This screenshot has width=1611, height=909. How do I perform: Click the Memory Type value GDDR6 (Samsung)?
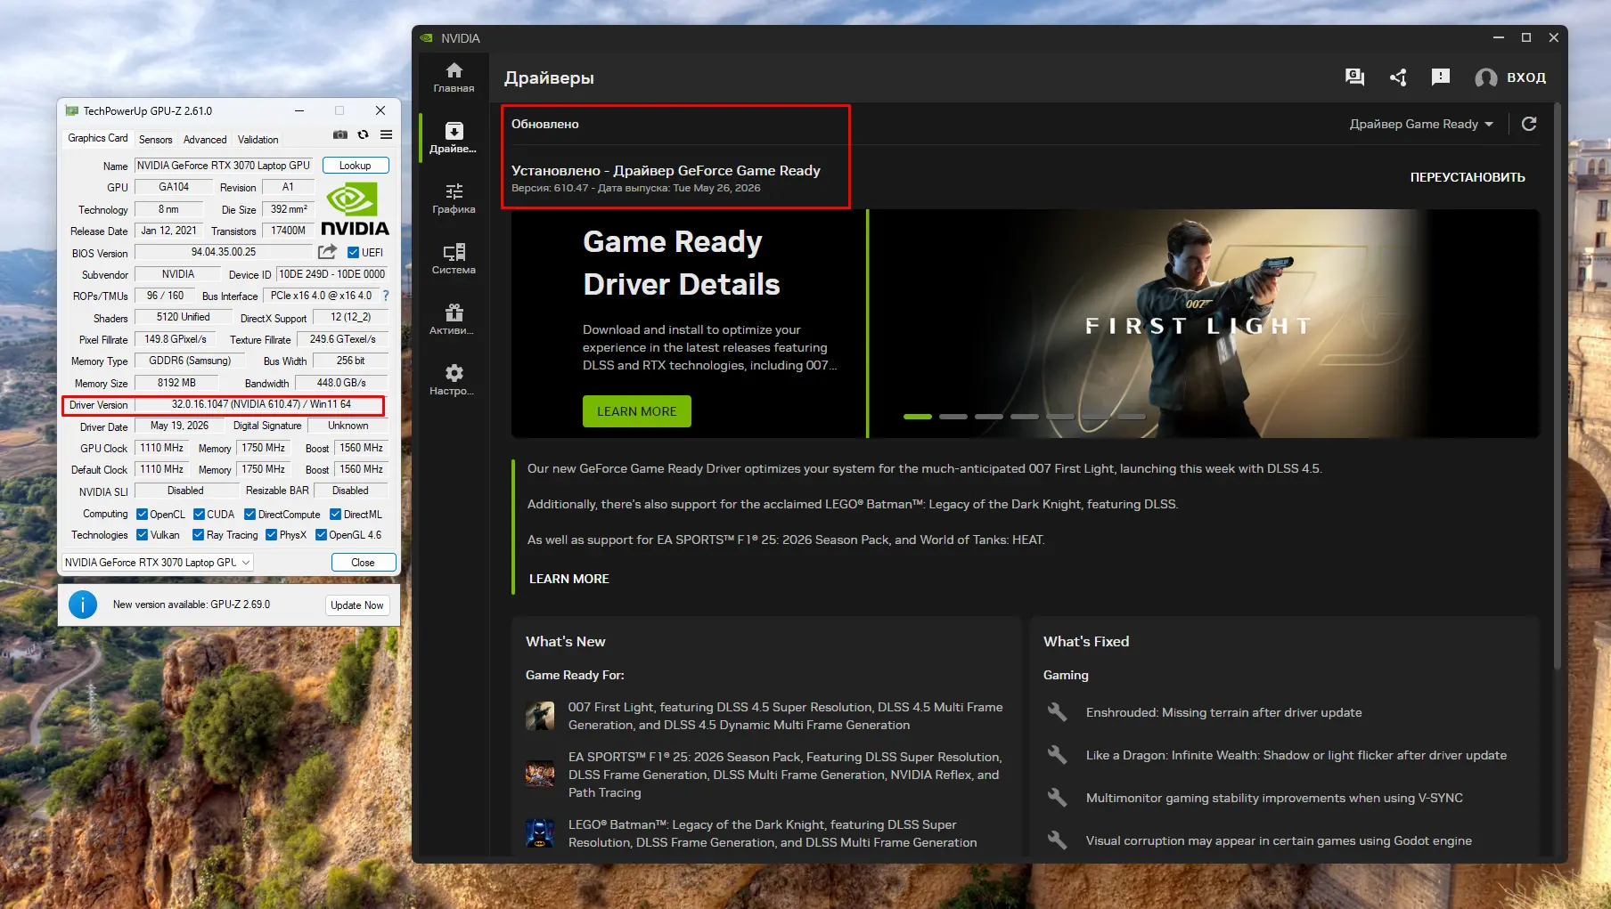pos(190,361)
